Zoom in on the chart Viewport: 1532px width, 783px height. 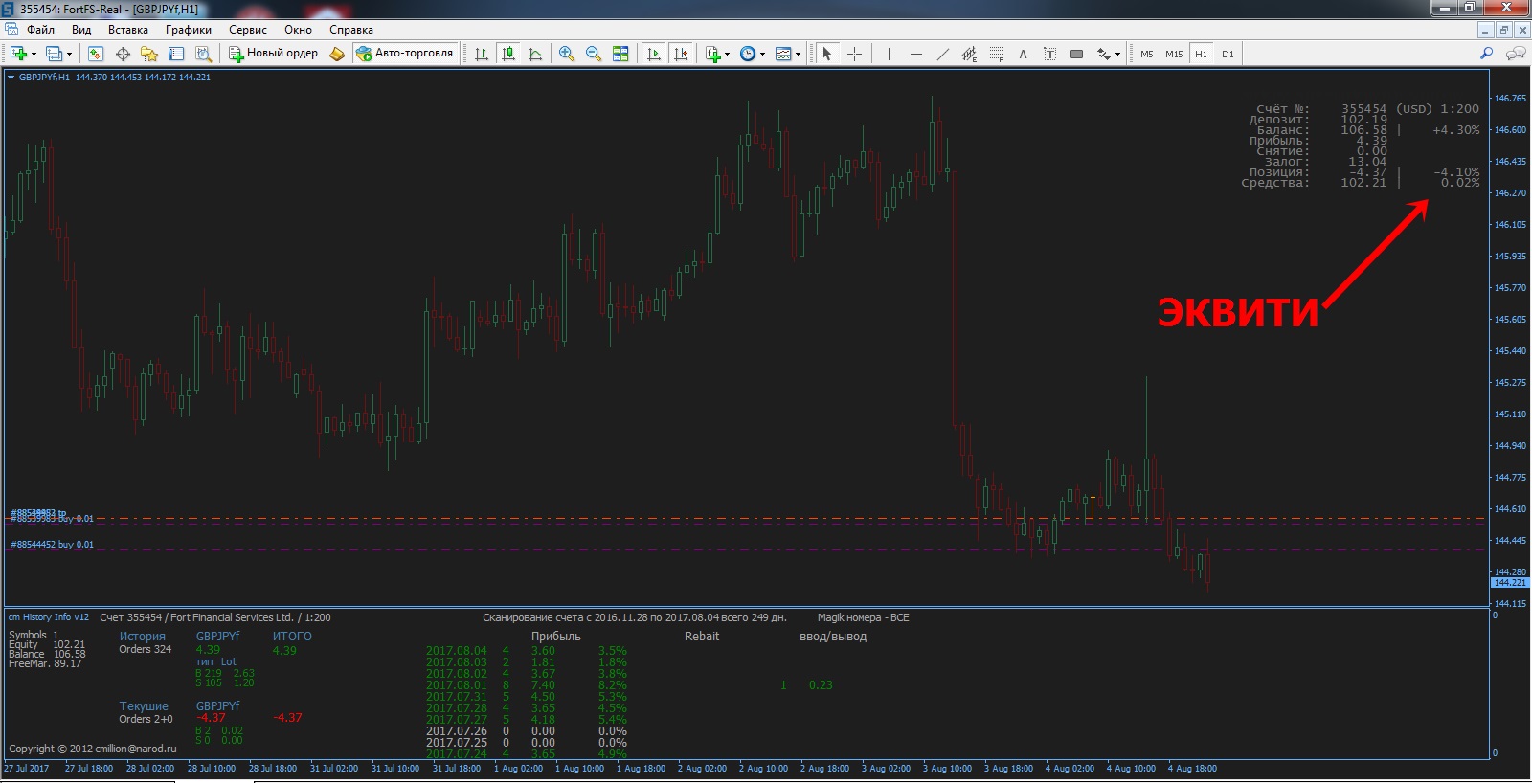point(567,54)
